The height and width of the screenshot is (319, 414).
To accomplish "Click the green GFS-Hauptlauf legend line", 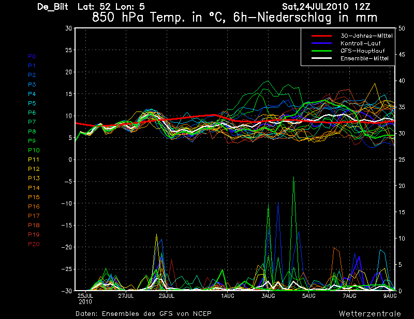I will coord(321,51).
